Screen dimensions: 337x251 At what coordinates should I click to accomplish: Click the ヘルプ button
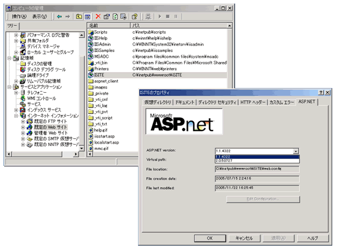coord(313,238)
